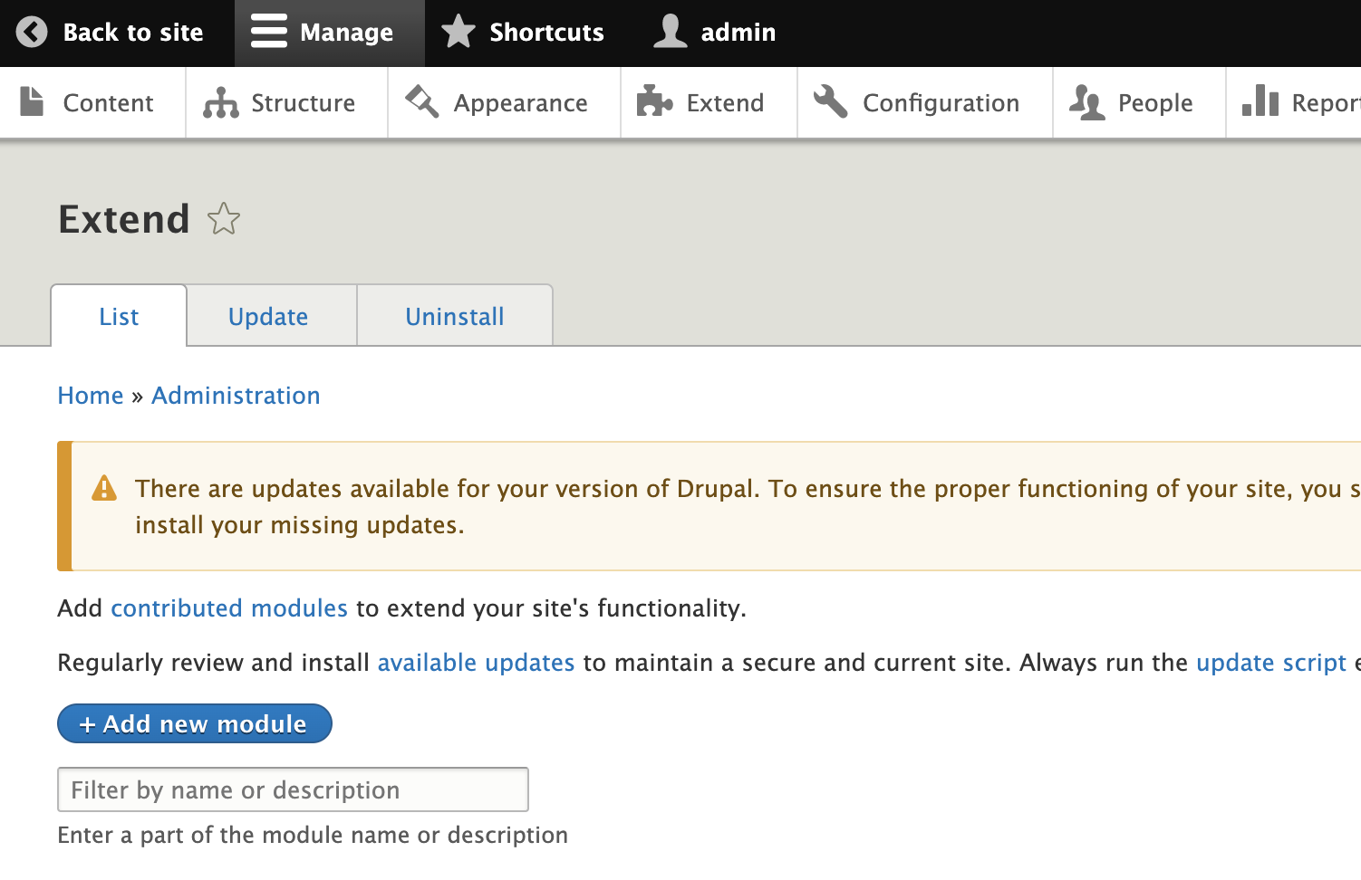Click the Back to site arrow icon
Screen dimensions: 1361x880
click(32, 33)
